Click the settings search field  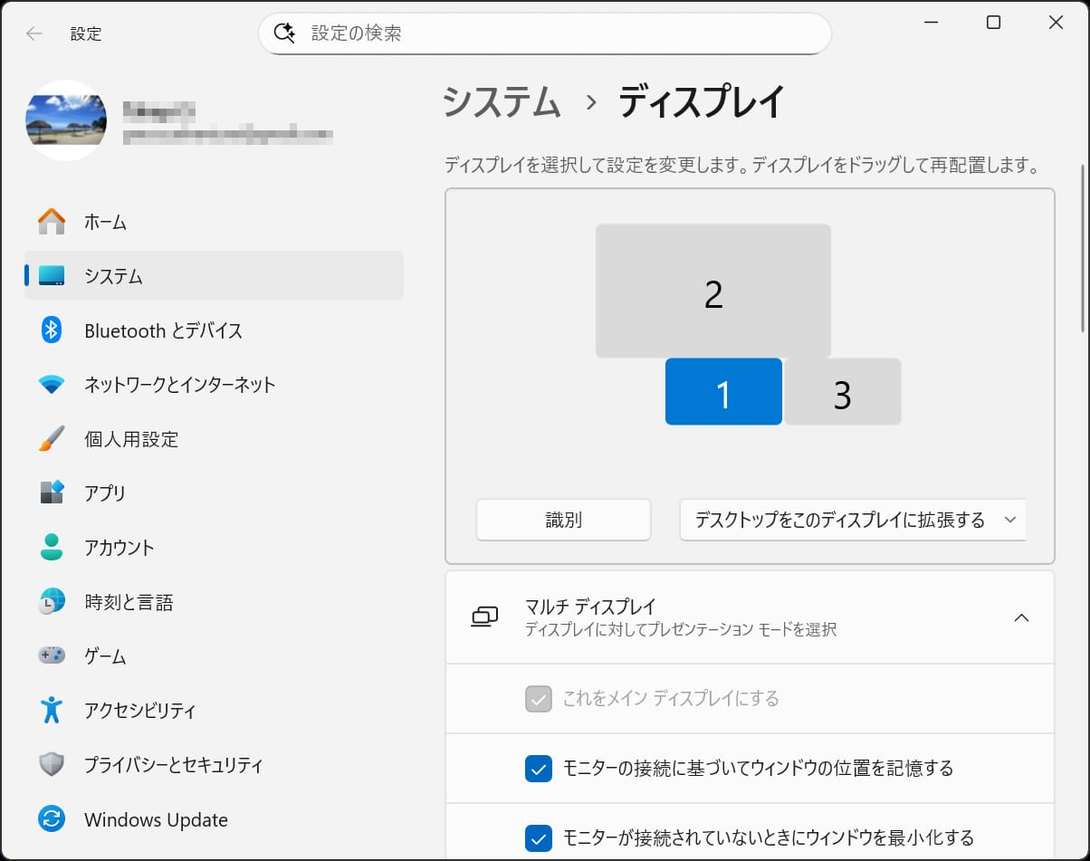tap(561, 33)
